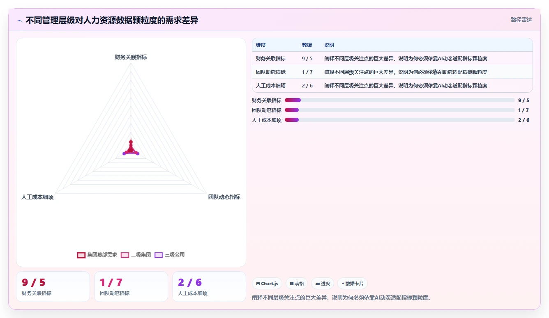The height and width of the screenshot is (318, 549).
Task: Select the 团队动态指标 progress bar
Action: pyautogui.click(x=399, y=110)
